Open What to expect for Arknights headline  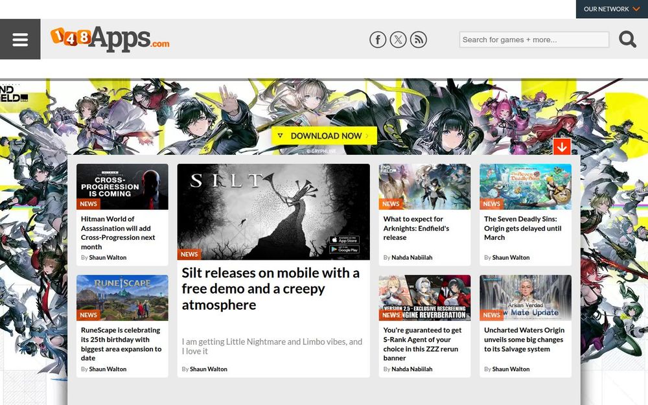(x=416, y=228)
